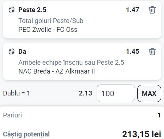The image size is (164, 139).
Task: Click the Pariuri count value 1
Action: 159,115
